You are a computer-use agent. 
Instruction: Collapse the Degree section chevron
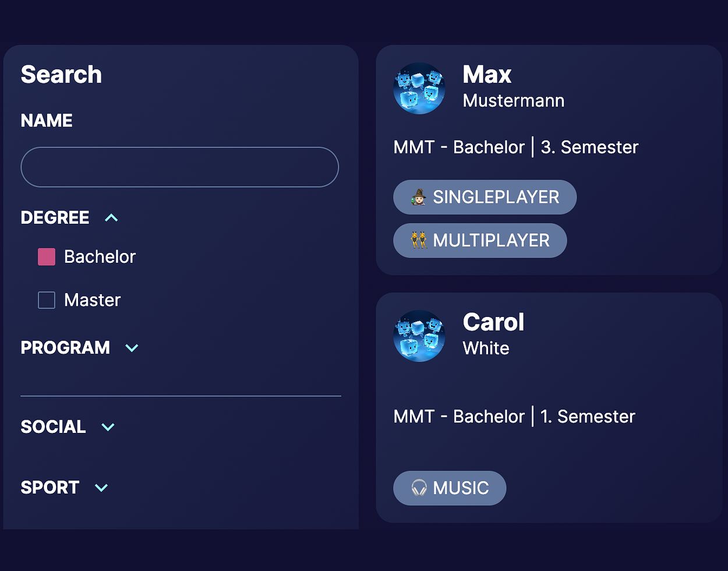coord(111,217)
